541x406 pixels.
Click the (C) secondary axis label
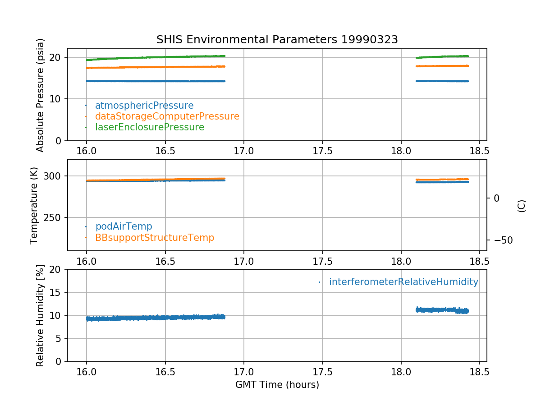coord(521,206)
